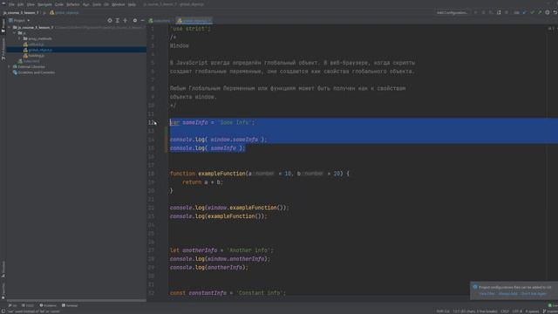Collapse the js_course_3_lesson_7 root folder

(x=10, y=27)
